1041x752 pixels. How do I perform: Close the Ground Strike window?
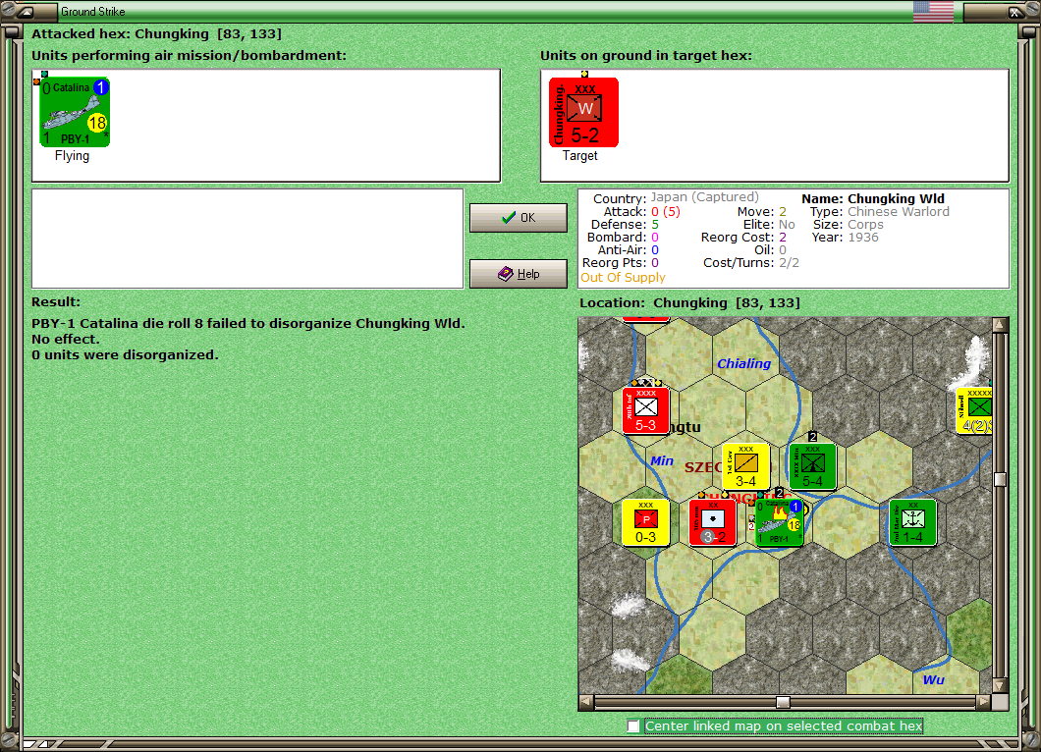click(1015, 11)
